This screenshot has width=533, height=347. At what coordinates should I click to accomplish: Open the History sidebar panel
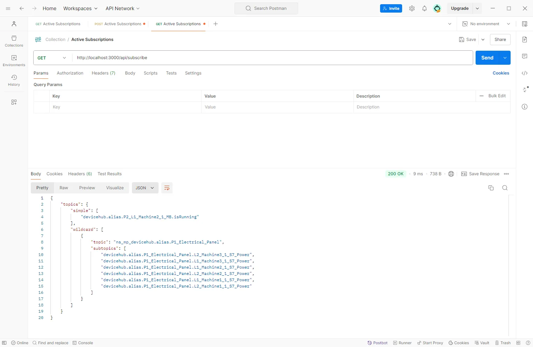point(14,80)
